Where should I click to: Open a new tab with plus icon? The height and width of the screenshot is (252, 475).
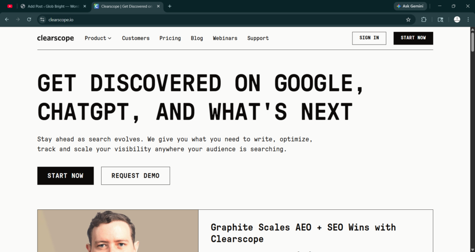(169, 6)
